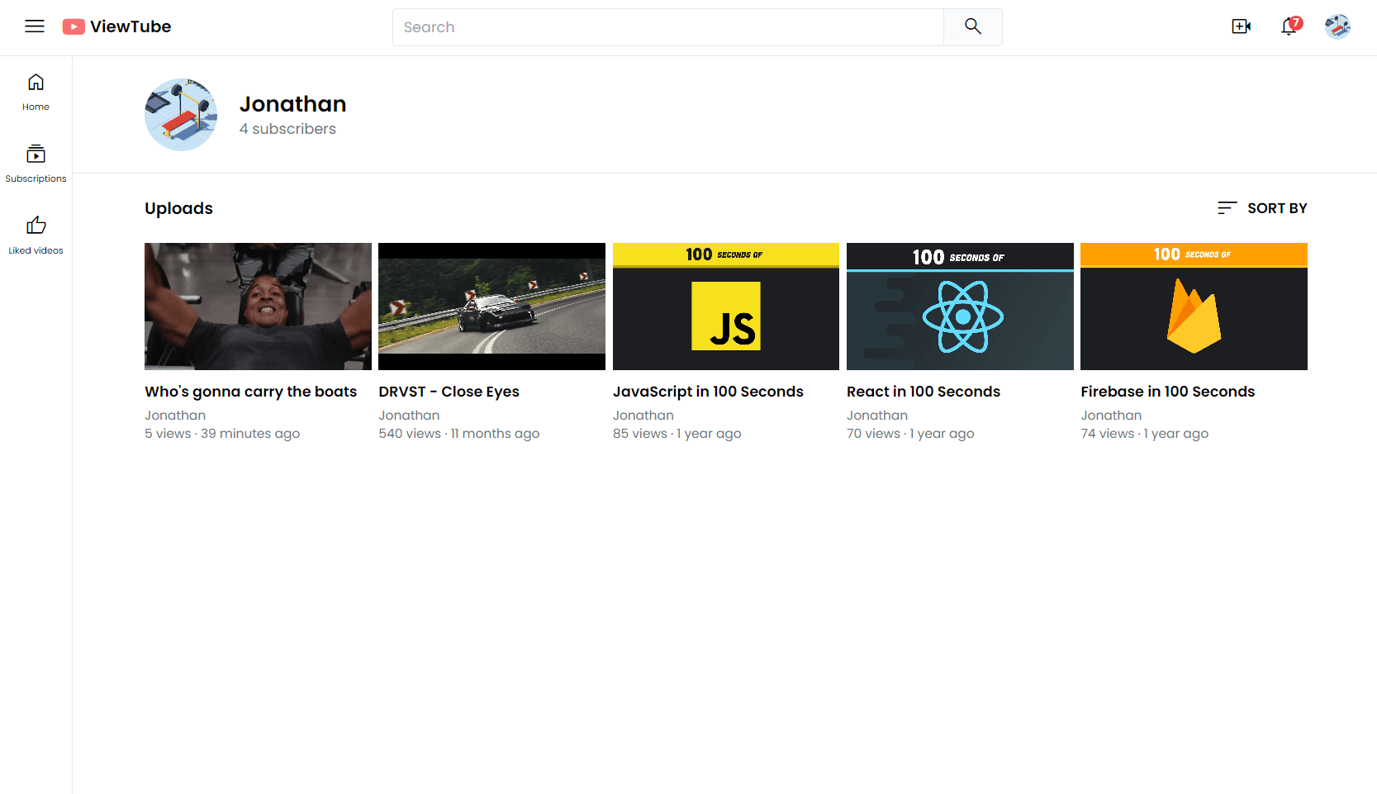
Task: Open the JavaScript in 100 Seconds thumbnail
Action: (725, 307)
